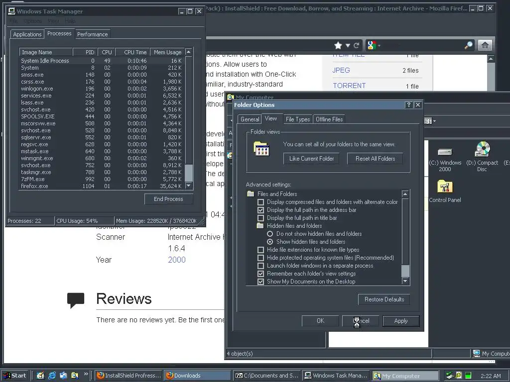Open Offline Files tab in Folder Options
The width and height of the screenshot is (510, 382).
tap(329, 119)
